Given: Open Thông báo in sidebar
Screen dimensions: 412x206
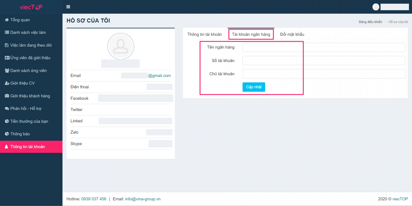Looking at the screenshot, I should pyautogui.click(x=31, y=134).
